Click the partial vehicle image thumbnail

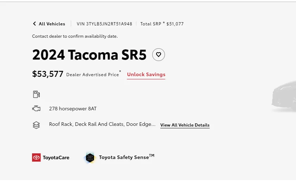pyautogui.click(x=284, y=96)
